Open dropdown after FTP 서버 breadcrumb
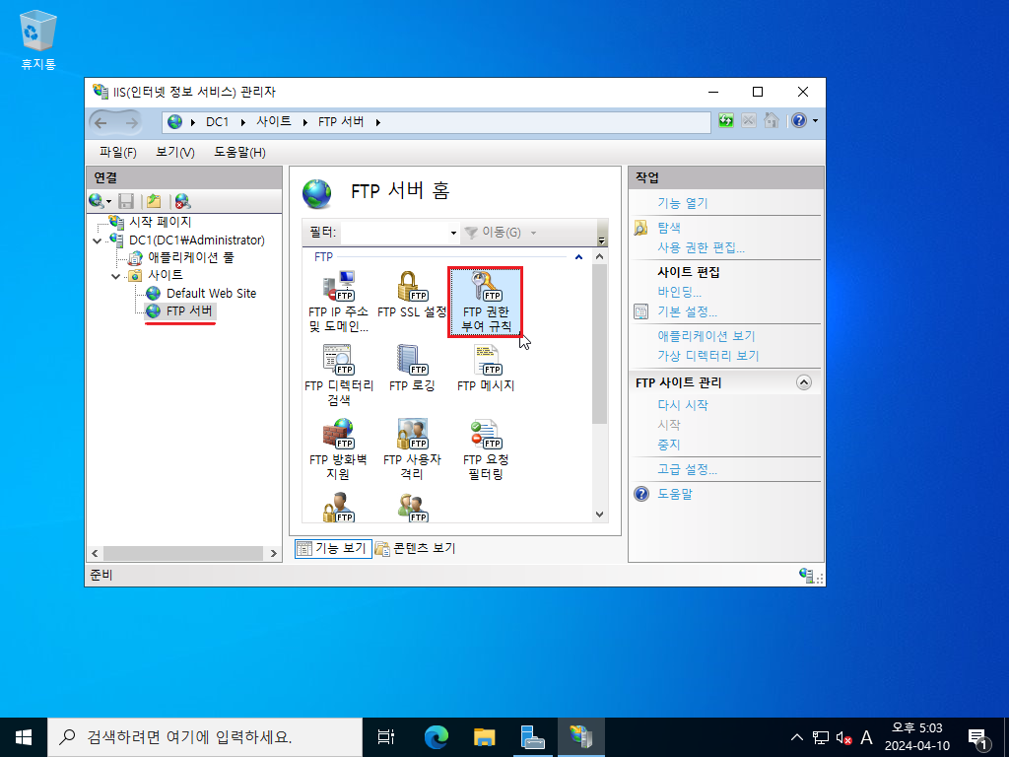Image resolution: width=1009 pixels, height=757 pixels. tap(377, 121)
